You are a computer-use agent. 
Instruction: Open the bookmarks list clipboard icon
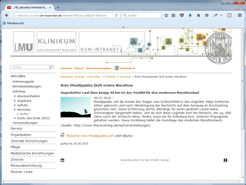174,15
